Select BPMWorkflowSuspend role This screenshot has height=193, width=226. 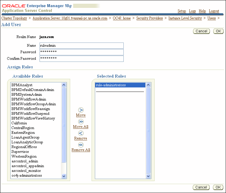click(x=36, y=114)
